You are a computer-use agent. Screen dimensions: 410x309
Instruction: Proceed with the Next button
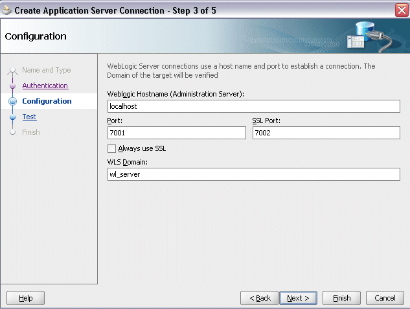(299, 298)
